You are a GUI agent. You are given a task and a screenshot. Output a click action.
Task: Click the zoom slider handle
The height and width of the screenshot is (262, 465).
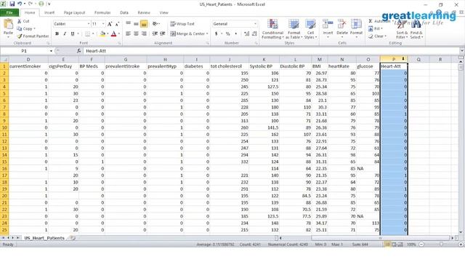point(441,245)
